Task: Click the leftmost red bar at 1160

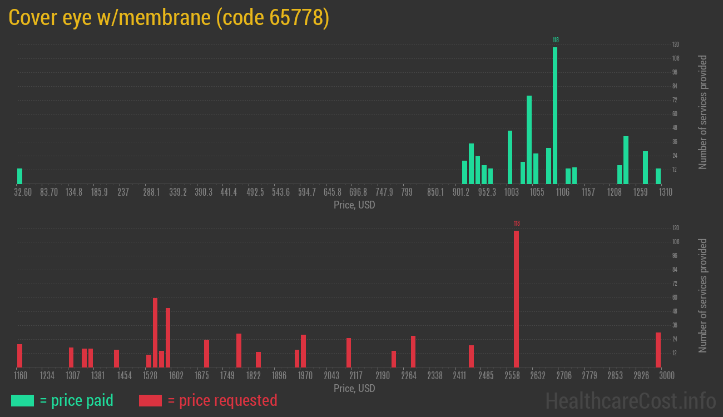Action: coord(20,356)
